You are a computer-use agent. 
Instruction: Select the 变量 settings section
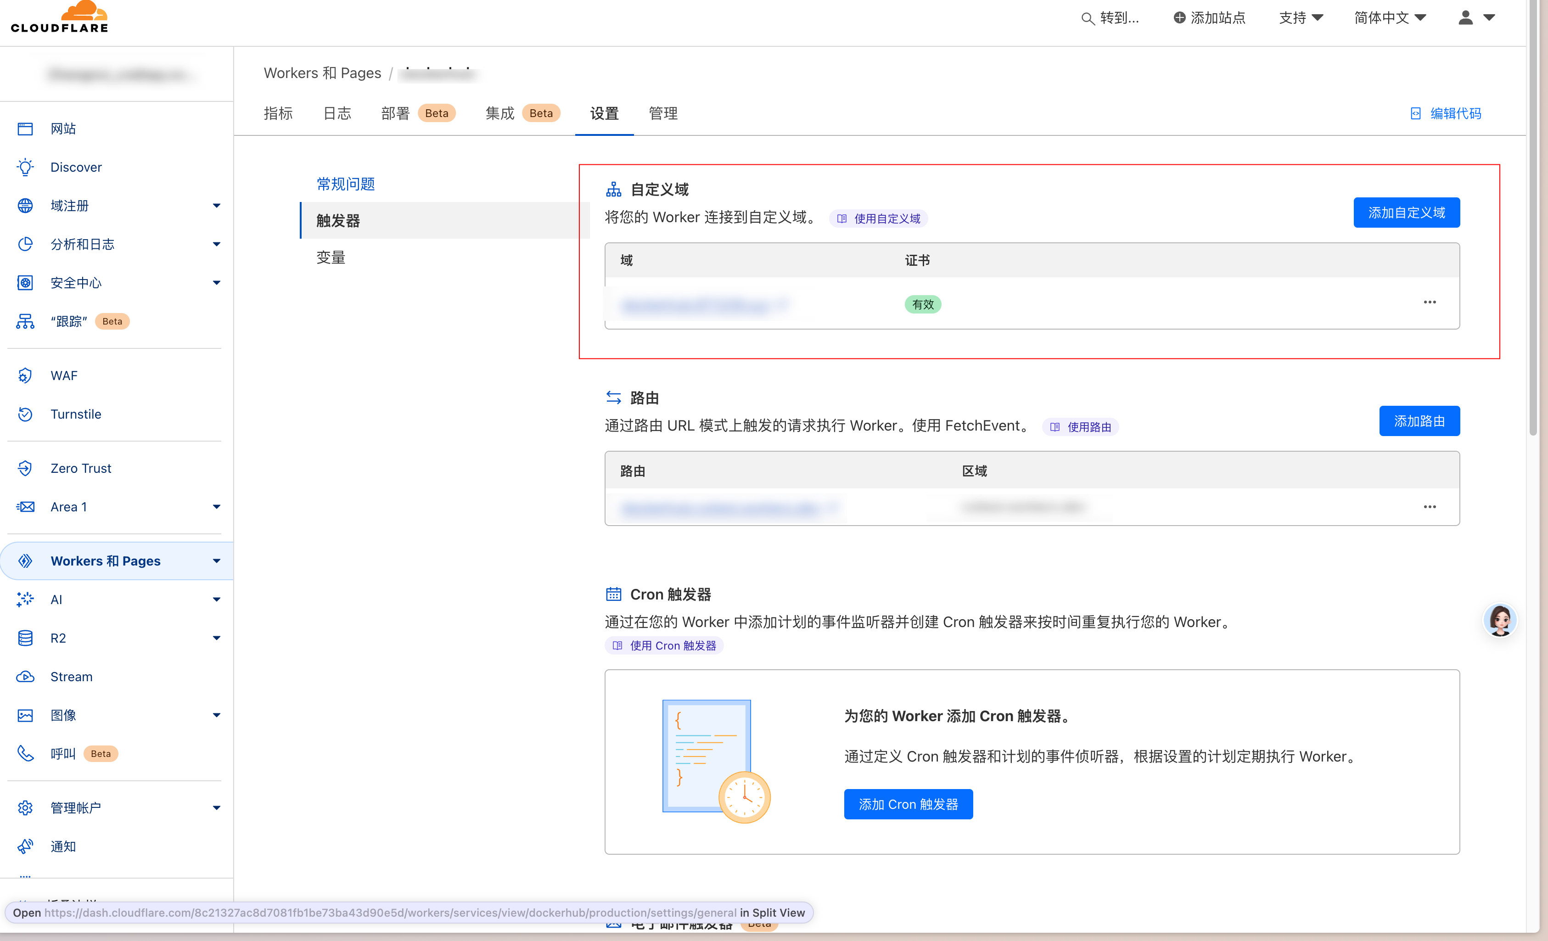click(x=331, y=258)
